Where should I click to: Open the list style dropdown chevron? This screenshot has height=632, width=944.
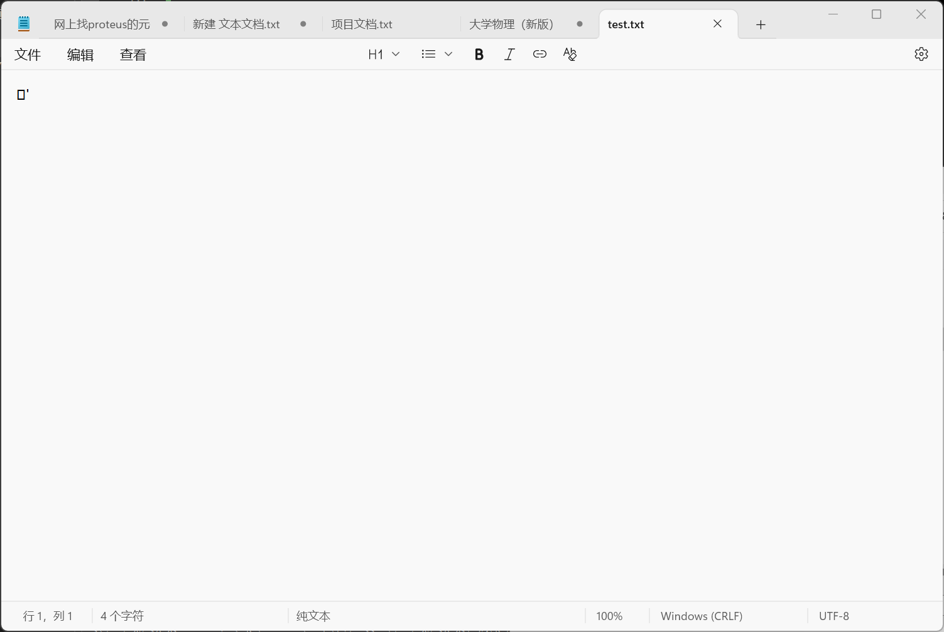[x=448, y=54]
